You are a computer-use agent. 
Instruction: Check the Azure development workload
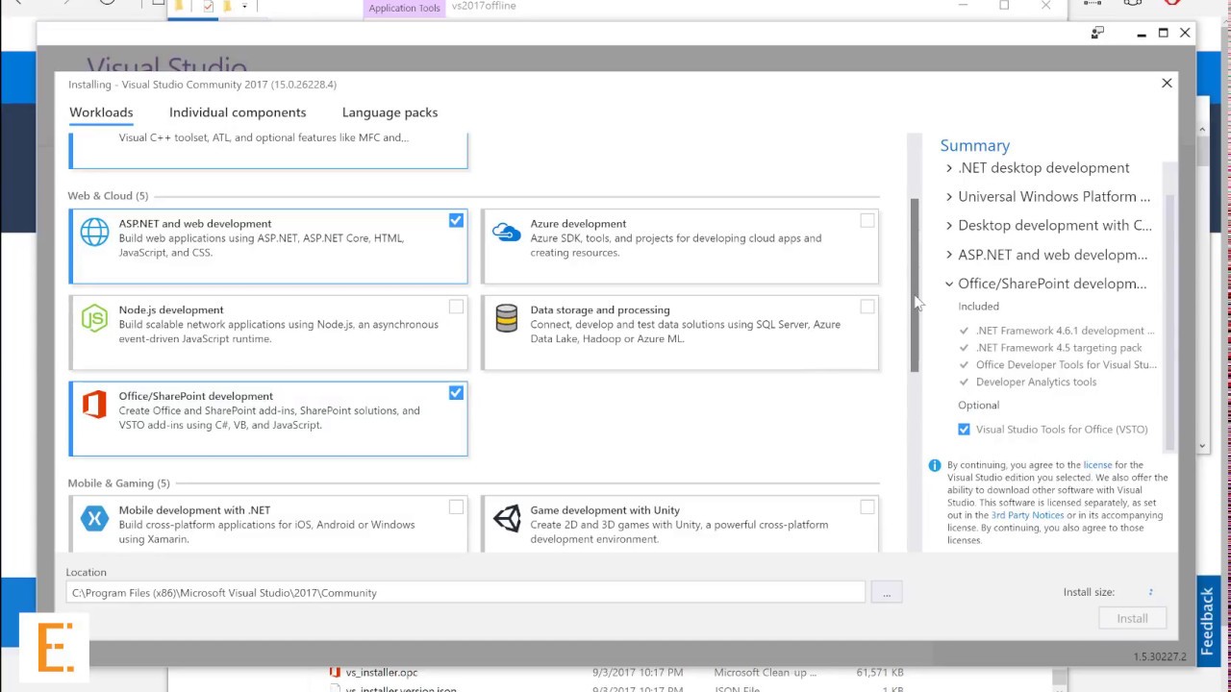(x=867, y=220)
